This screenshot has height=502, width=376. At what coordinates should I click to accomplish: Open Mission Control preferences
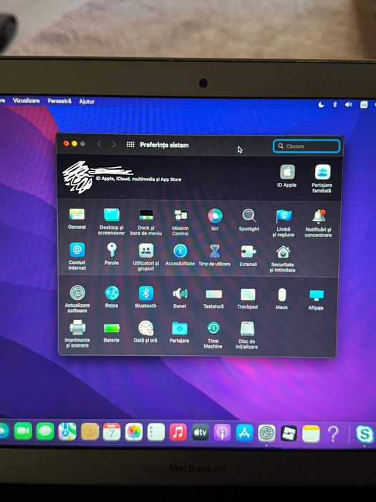pos(180,222)
